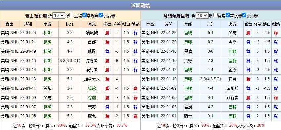Uncheck 常規賽 checkbox for Boston Bruins
Image resolution: width=281 pixels, height=130 pixels.
point(85,15)
